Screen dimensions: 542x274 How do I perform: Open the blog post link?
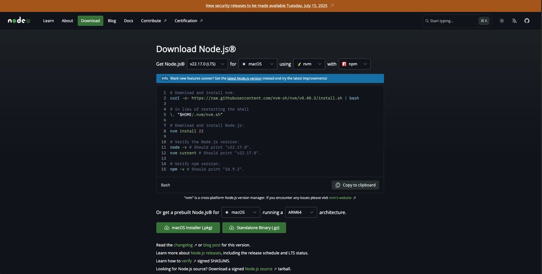pos(212,245)
